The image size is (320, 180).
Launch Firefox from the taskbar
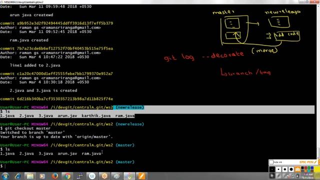pyautogui.click(x=54, y=176)
